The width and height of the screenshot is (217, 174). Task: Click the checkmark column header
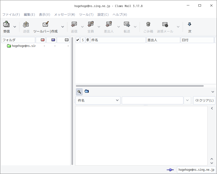78,40
